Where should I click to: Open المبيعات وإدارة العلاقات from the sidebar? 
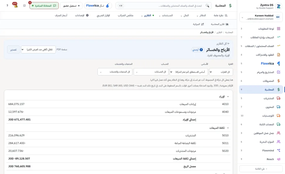pyautogui.click(x=261, y=37)
